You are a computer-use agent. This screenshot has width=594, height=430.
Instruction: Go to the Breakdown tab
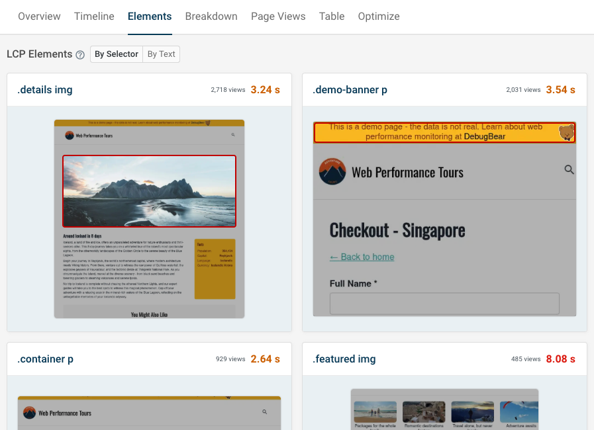(211, 17)
